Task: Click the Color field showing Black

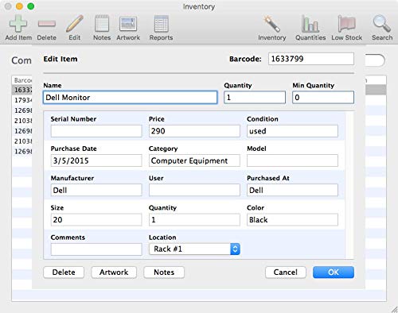Action: (292, 220)
